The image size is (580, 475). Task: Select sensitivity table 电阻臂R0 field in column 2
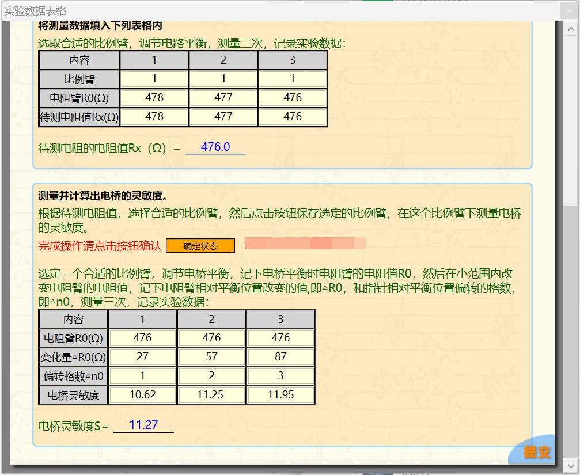pos(211,338)
